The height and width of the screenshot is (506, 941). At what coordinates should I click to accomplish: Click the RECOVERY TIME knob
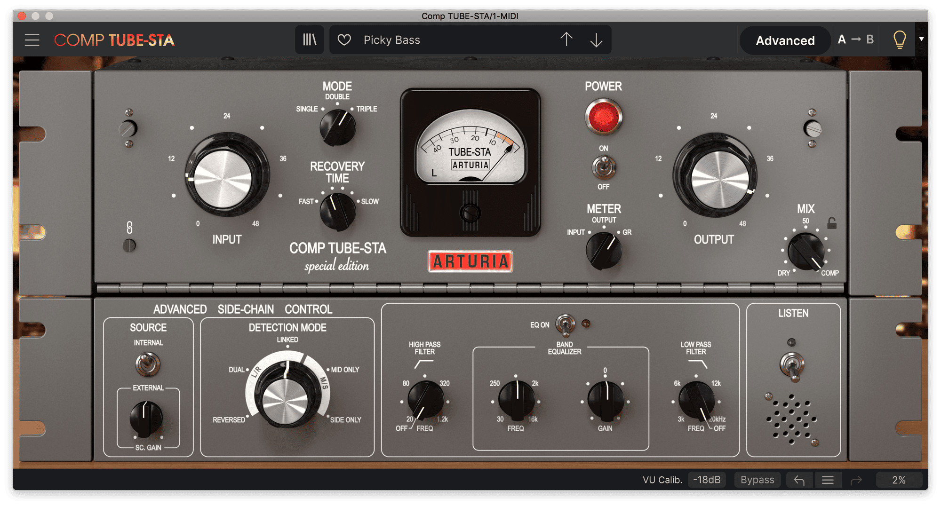point(337,212)
